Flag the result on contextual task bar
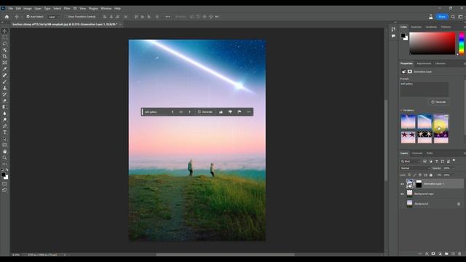This screenshot has width=466, height=262. tap(240, 112)
